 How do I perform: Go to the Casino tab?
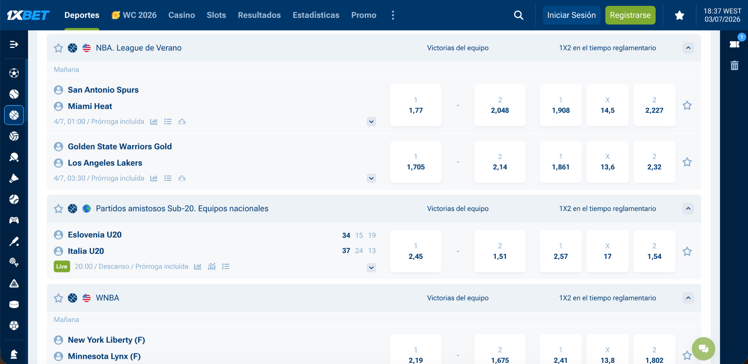(182, 15)
